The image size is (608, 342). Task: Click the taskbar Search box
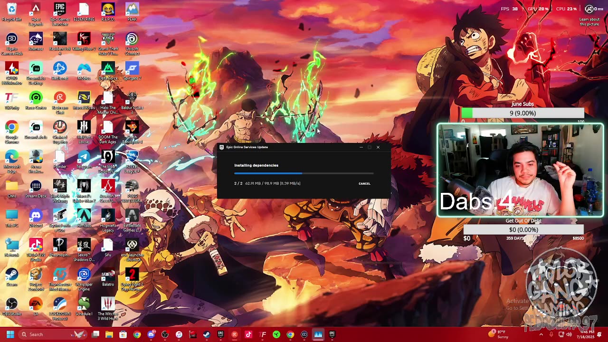coord(52,334)
